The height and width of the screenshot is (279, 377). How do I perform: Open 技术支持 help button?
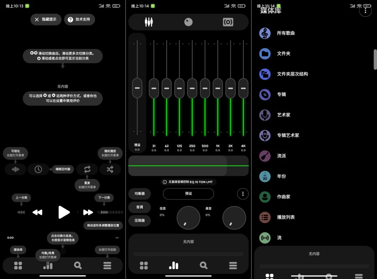(x=80, y=20)
